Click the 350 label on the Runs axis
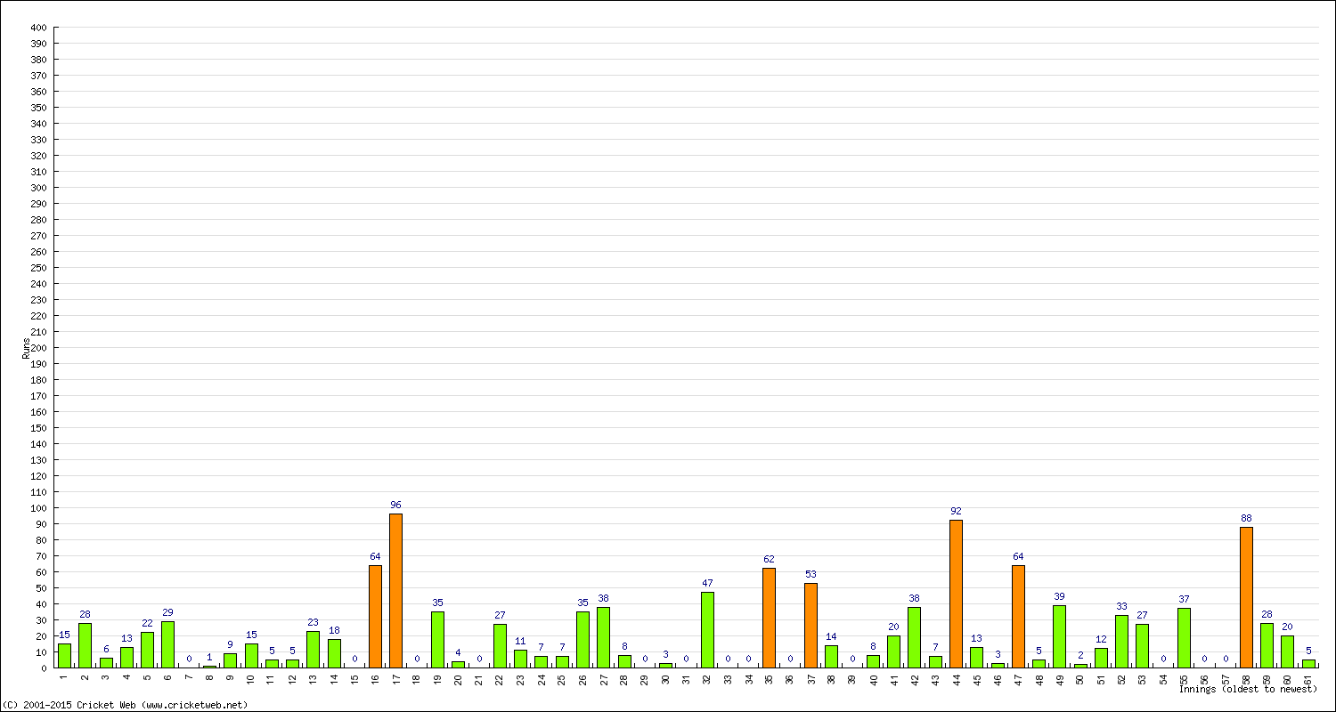1336x712 pixels. [37, 108]
